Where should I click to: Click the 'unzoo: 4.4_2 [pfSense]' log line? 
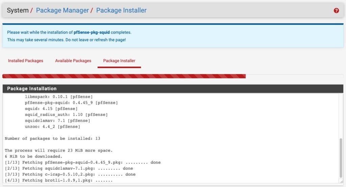click(x=52, y=126)
